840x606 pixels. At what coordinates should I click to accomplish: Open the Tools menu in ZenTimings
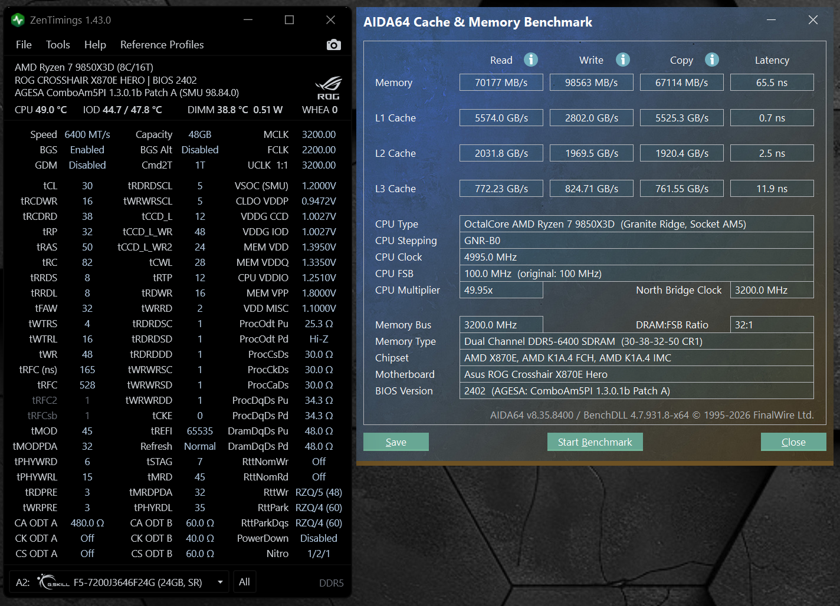coord(58,45)
